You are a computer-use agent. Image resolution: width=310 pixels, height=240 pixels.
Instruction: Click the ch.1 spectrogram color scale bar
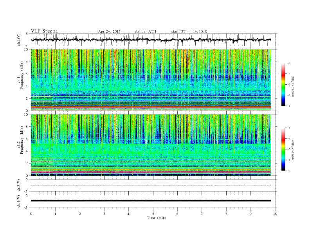coord(283,84)
